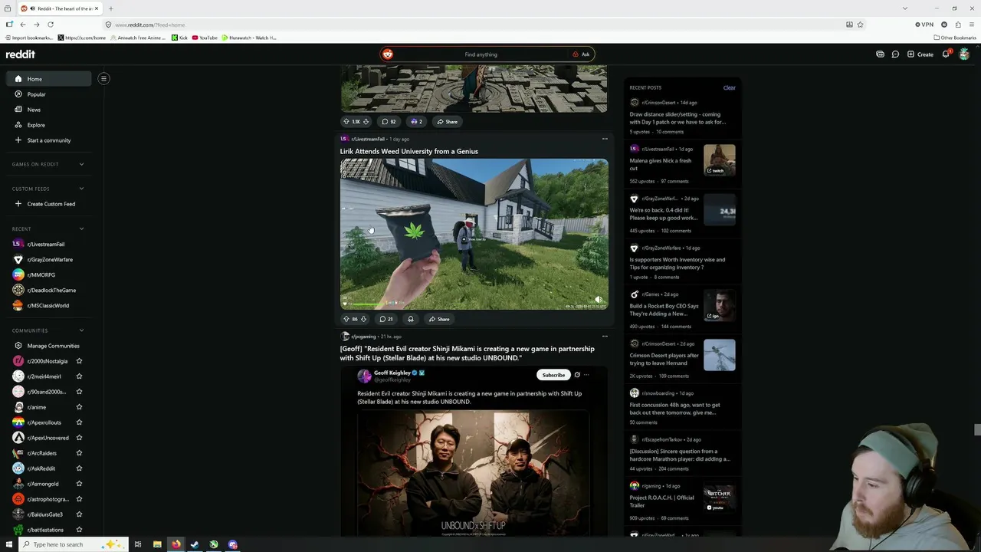Screen dimensions: 981x552
Task: Open Malena gives Nick a fresh cut
Action: tap(661, 164)
